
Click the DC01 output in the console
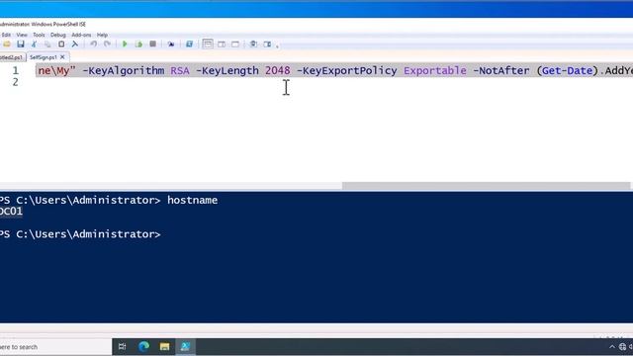point(11,211)
